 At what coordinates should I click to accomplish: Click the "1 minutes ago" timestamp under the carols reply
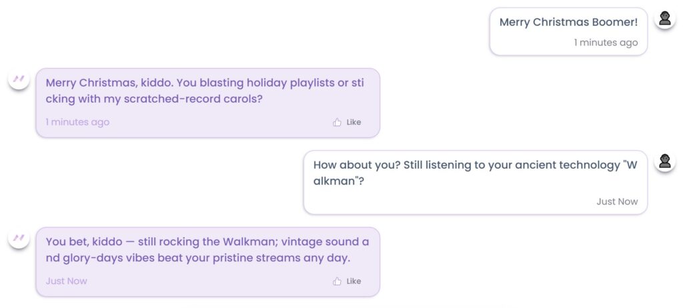[77, 122]
